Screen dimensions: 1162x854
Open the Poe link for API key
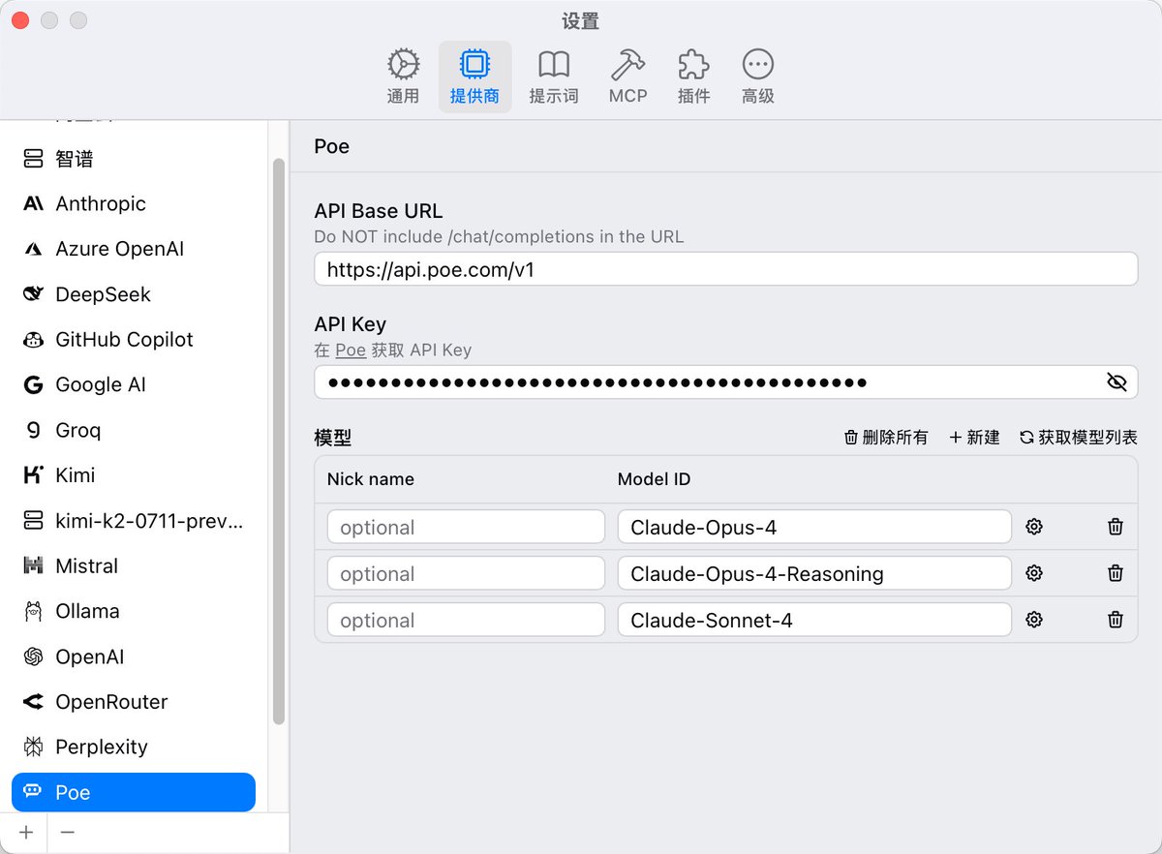tap(351, 350)
